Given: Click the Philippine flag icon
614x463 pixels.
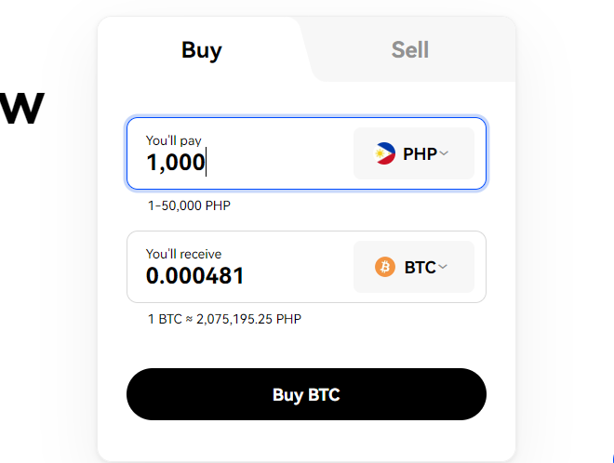Looking at the screenshot, I should [x=385, y=153].
